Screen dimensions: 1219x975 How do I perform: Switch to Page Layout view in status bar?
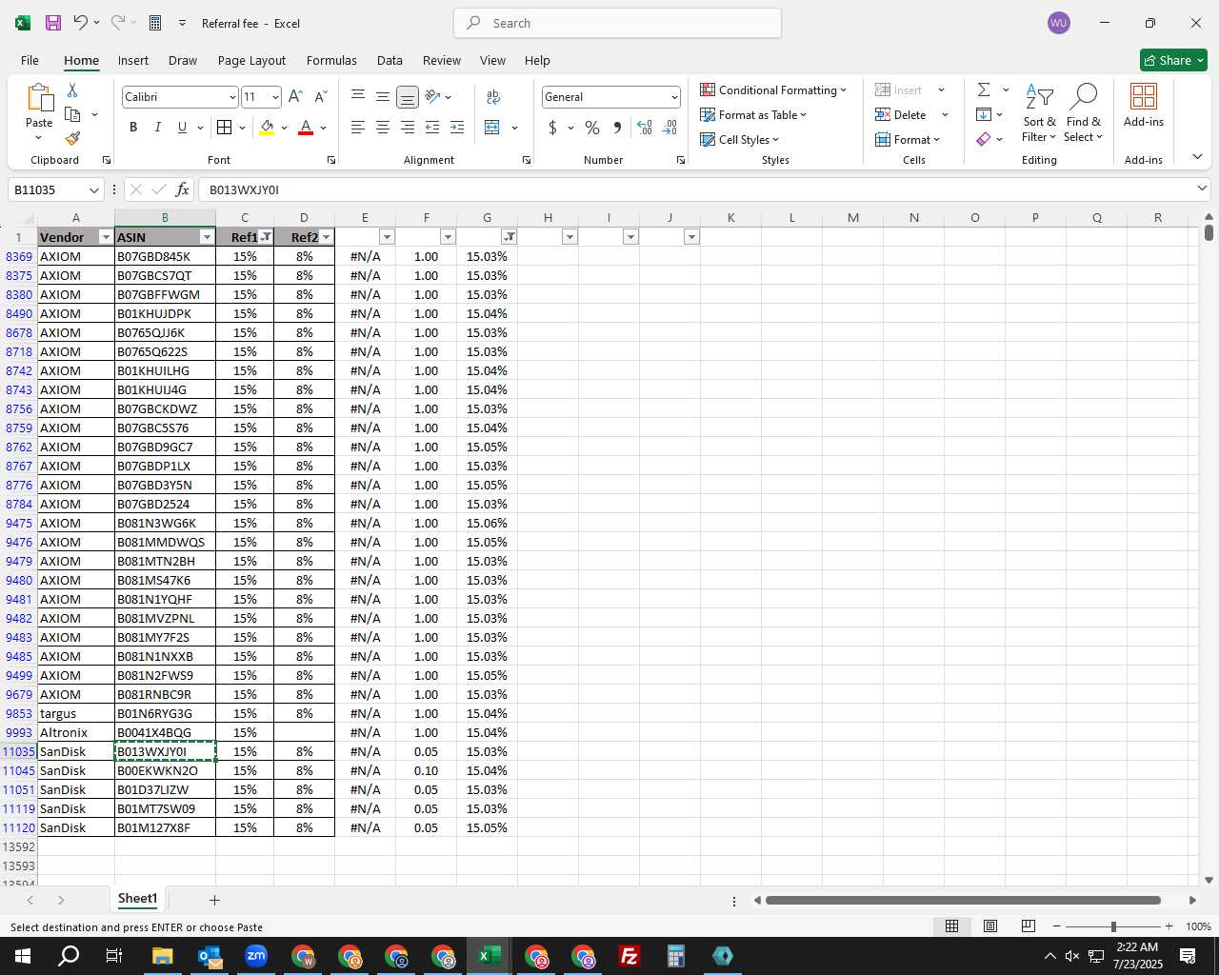(x=990, y=926)
